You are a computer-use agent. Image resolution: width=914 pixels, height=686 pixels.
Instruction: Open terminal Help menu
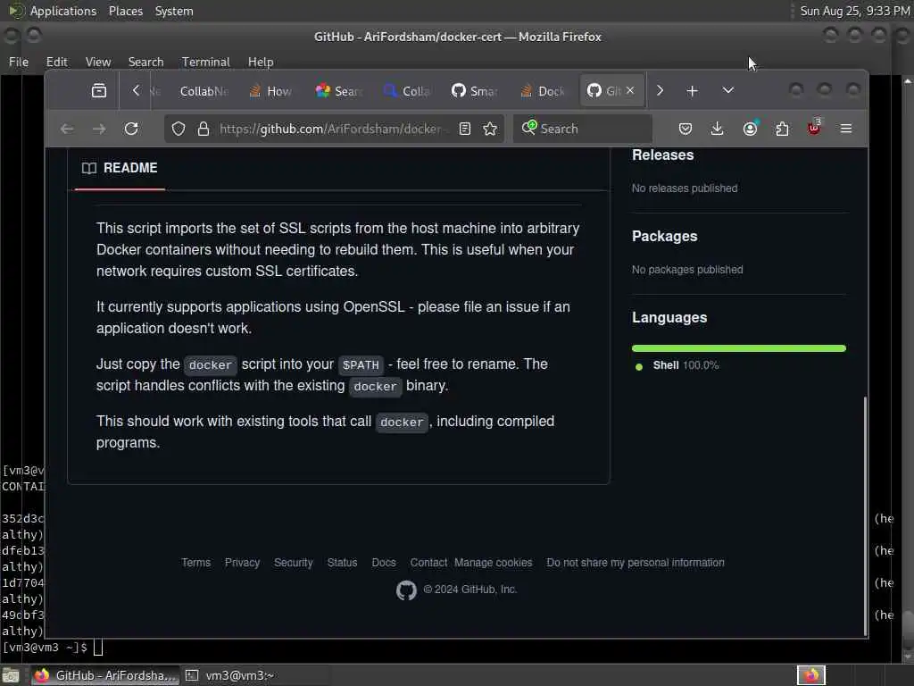tap(261, 62)
